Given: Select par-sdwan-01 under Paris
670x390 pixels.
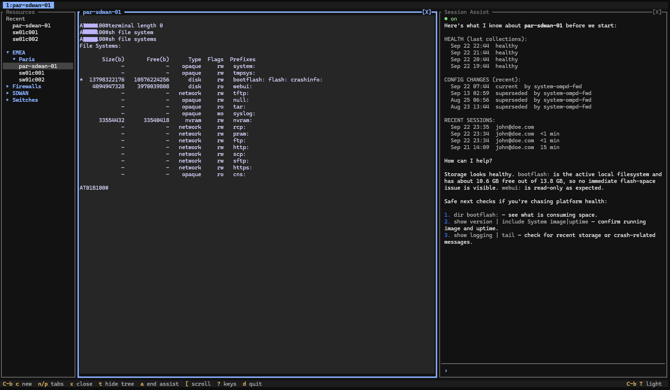Looking at the screenshot, I should pos(38,66).
